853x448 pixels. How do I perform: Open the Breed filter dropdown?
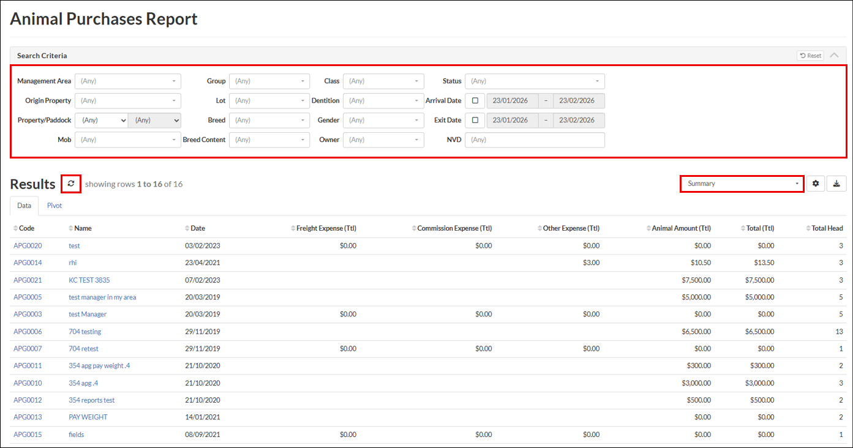pos(269,120)
